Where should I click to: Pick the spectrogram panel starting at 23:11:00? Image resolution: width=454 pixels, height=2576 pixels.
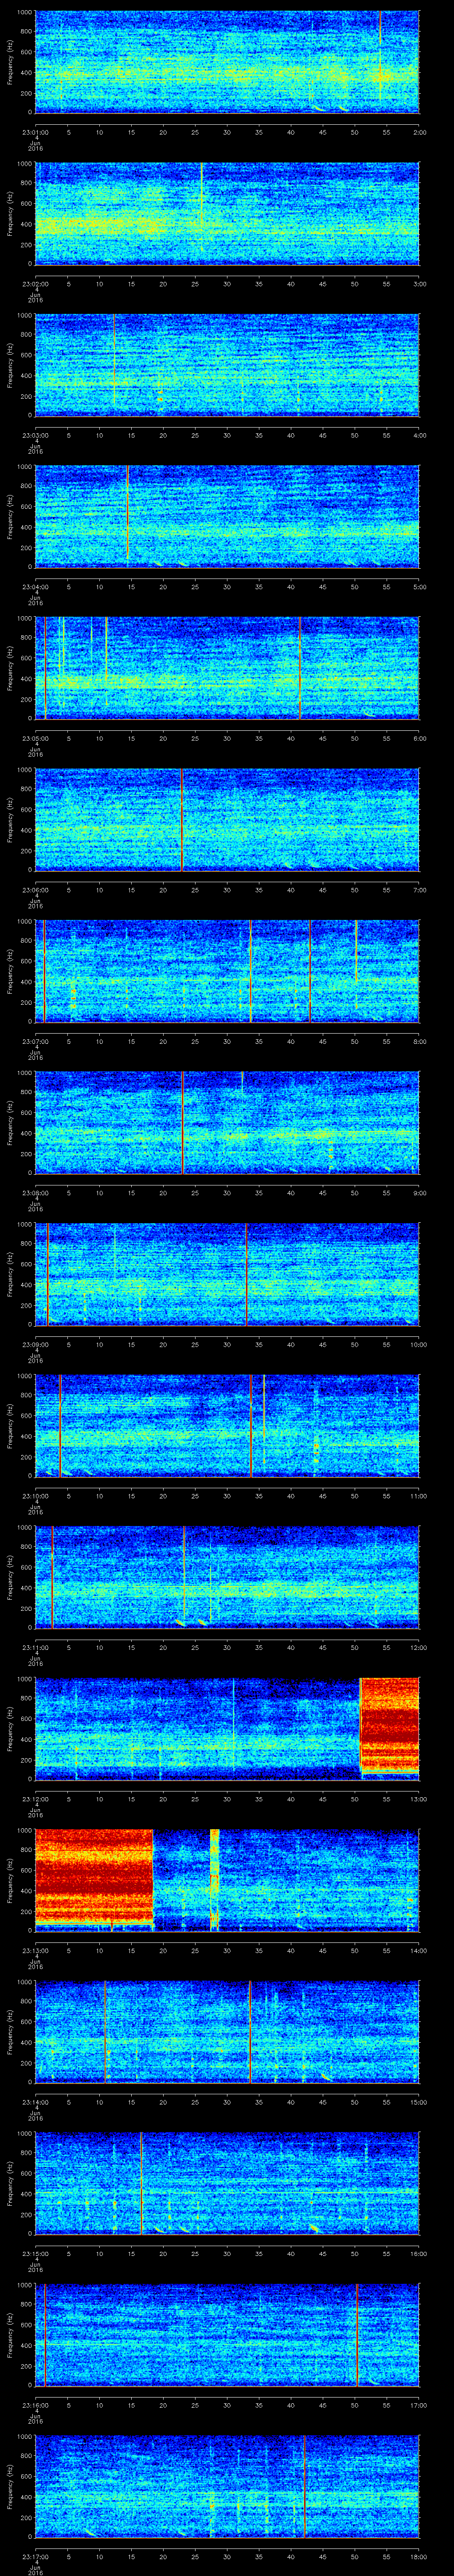click(x=227, y=1577)
